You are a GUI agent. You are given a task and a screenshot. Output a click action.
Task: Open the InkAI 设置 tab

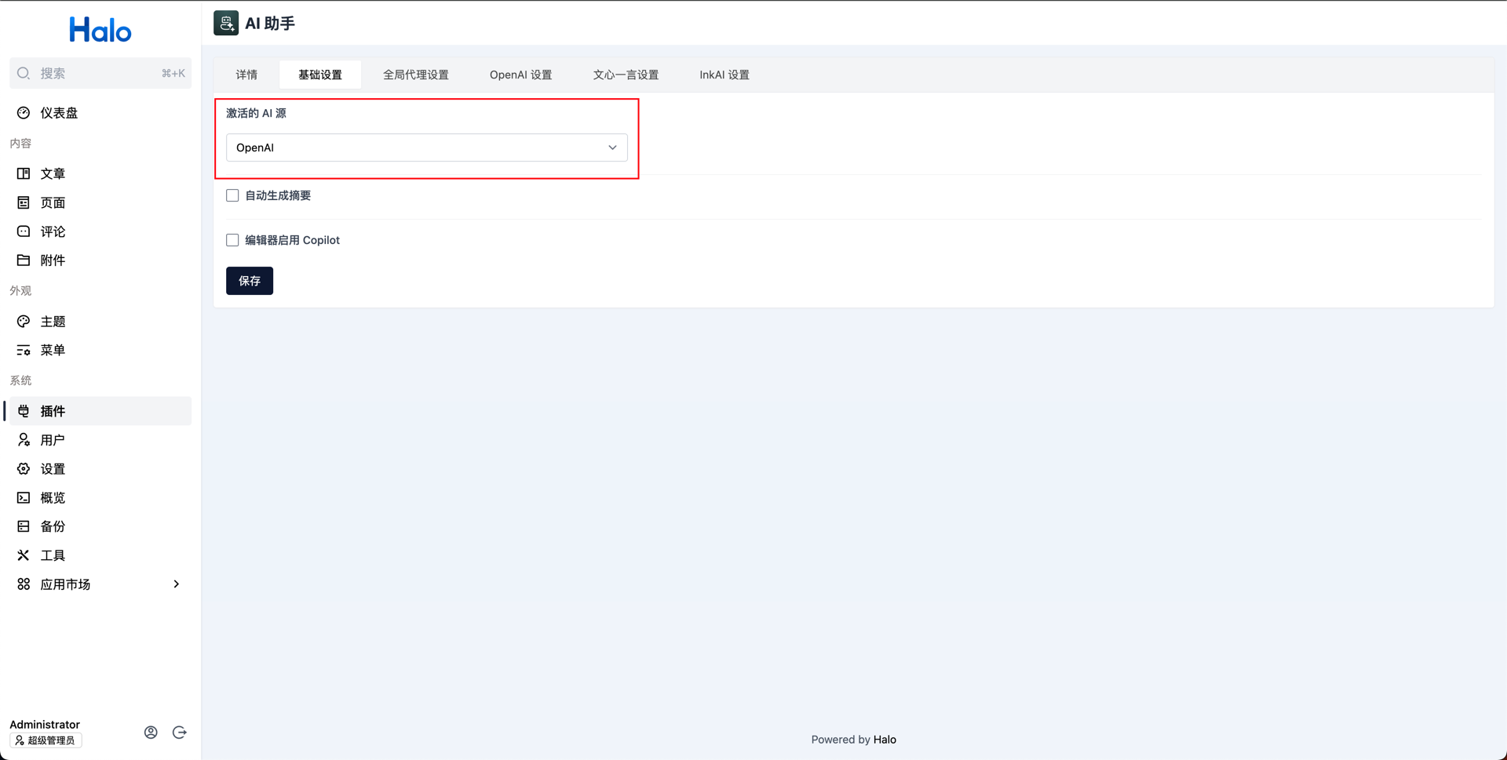point(724,75)
